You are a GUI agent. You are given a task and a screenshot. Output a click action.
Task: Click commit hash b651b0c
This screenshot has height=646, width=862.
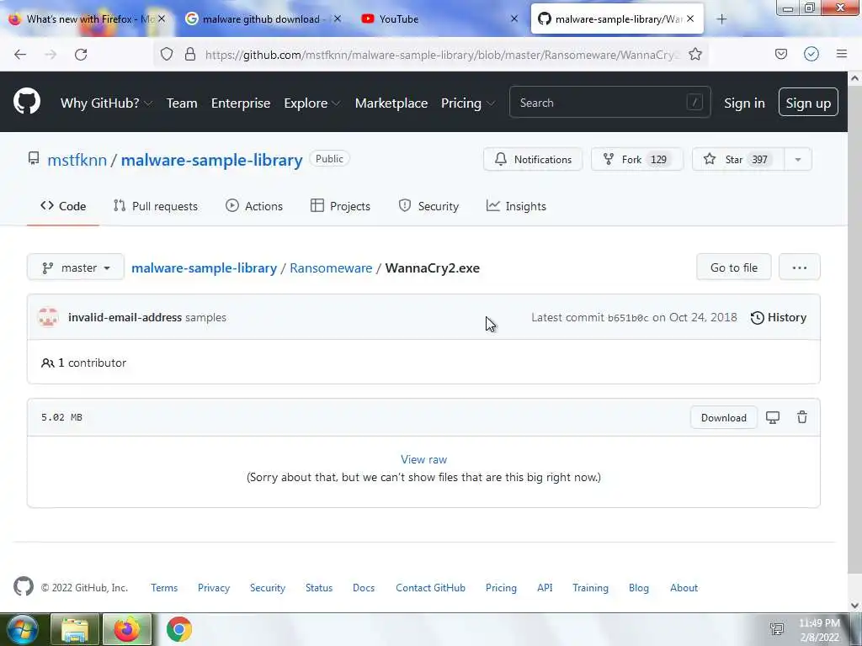(628, 317)
